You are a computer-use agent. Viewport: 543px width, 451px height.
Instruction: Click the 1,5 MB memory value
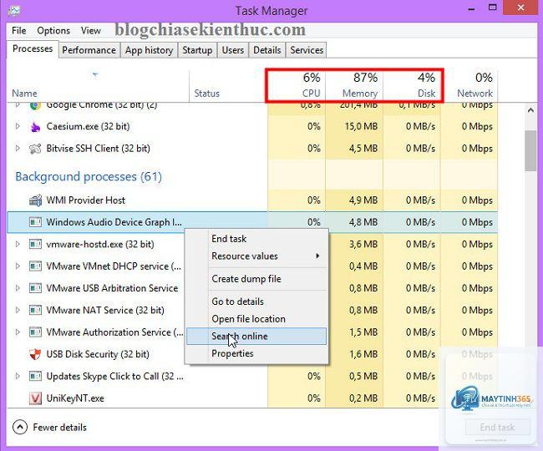point(363,332)
